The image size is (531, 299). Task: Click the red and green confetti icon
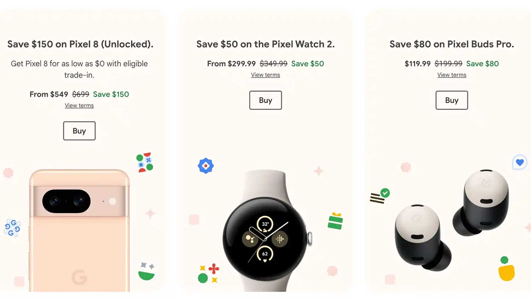145,163
